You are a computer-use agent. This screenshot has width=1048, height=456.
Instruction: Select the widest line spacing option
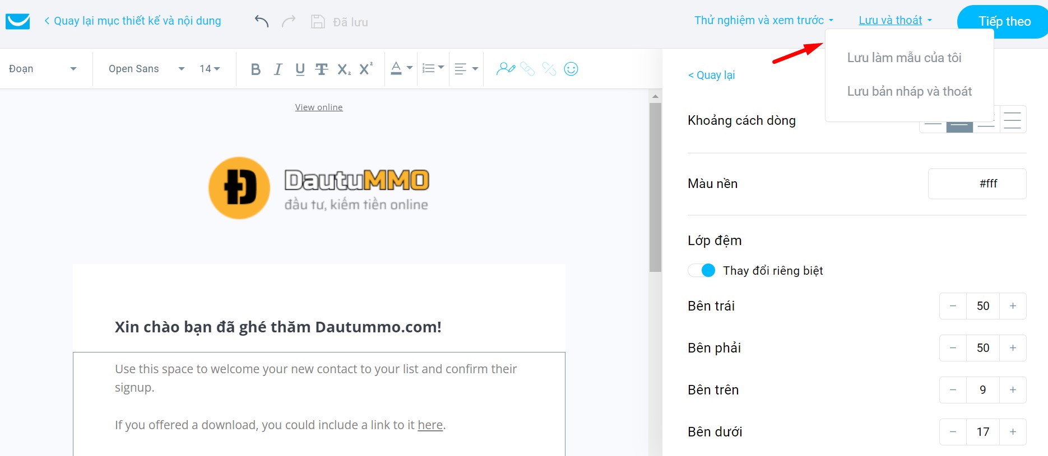[x=1013, y=120]
